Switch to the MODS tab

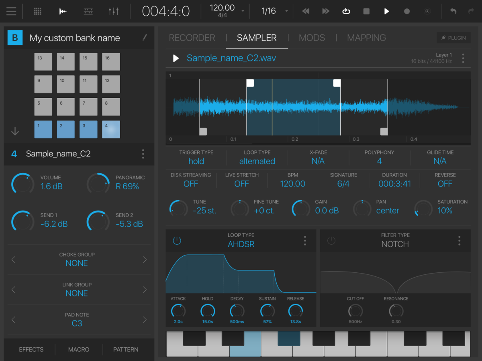(312, 38)
